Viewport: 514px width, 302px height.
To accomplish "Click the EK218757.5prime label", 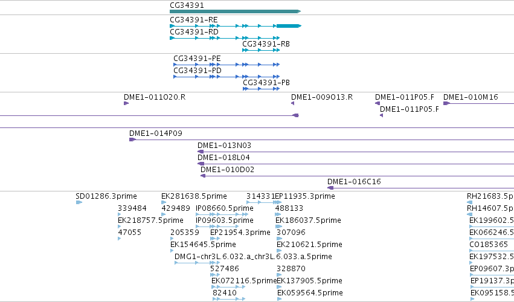I will (150, 220).
